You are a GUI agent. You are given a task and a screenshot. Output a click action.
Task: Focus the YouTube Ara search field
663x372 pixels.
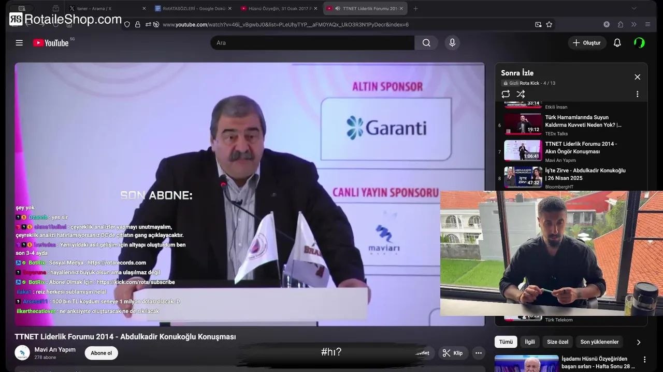(312, 43)
